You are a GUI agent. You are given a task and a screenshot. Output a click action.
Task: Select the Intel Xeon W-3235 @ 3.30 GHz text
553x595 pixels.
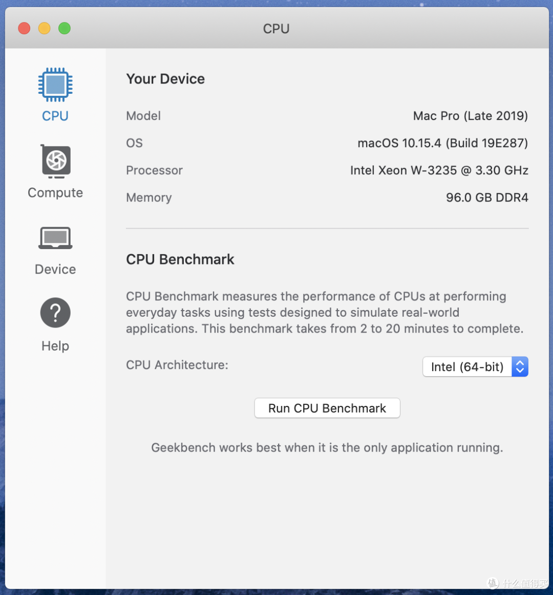click(439, 170)
